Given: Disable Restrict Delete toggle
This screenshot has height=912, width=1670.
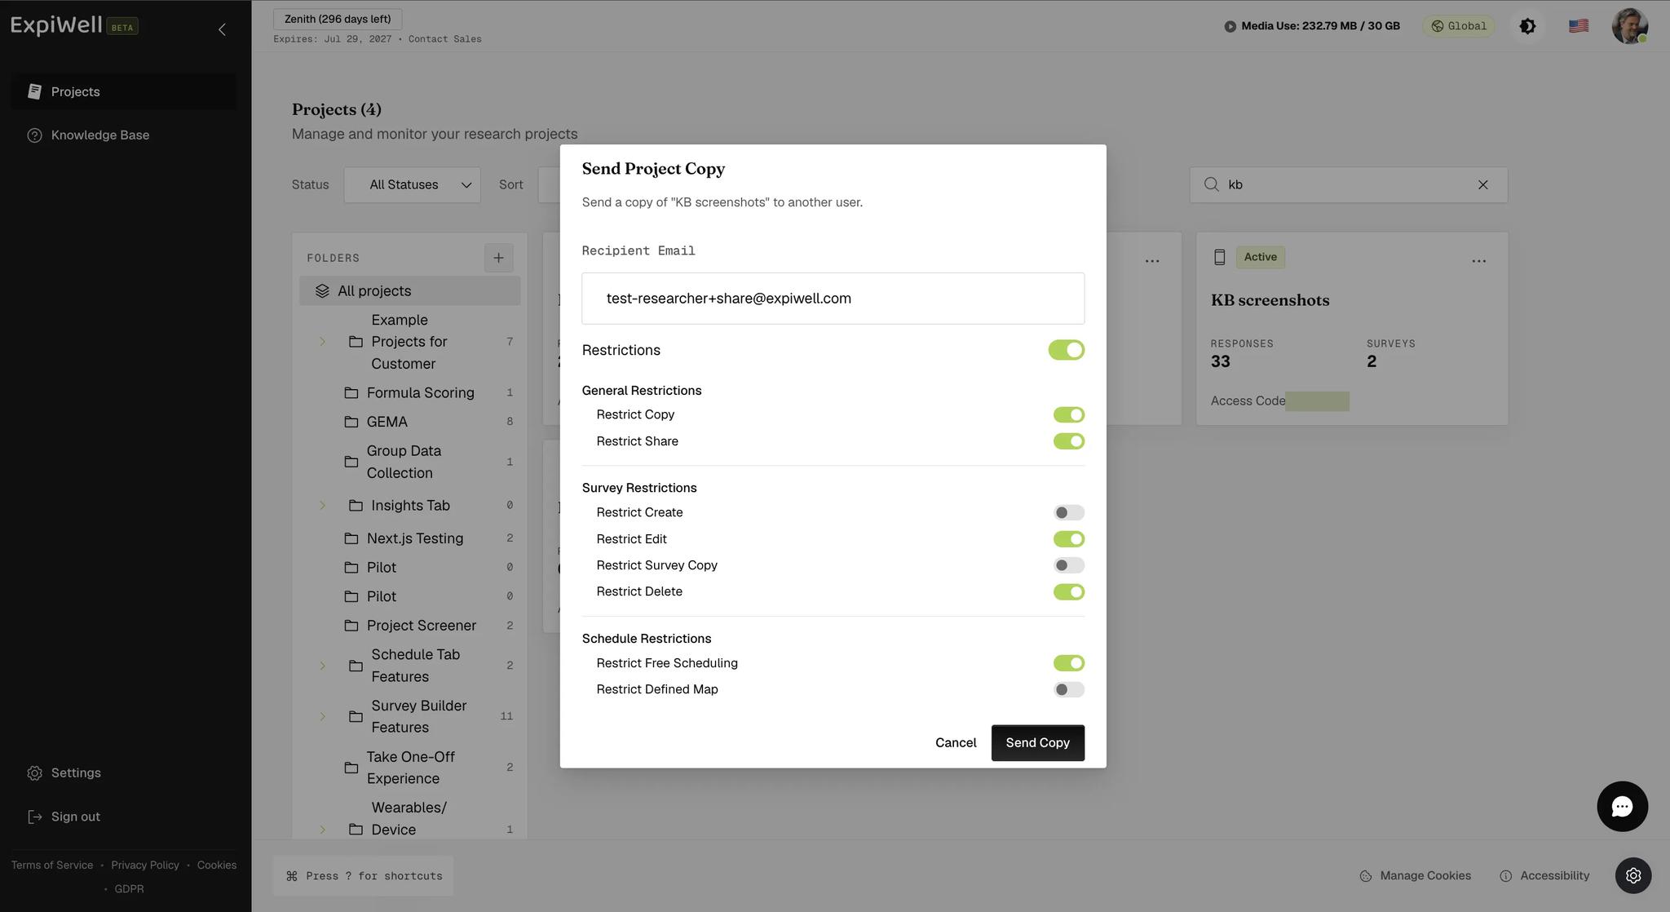Looking at the screenshot, I should pos(1069,591).
